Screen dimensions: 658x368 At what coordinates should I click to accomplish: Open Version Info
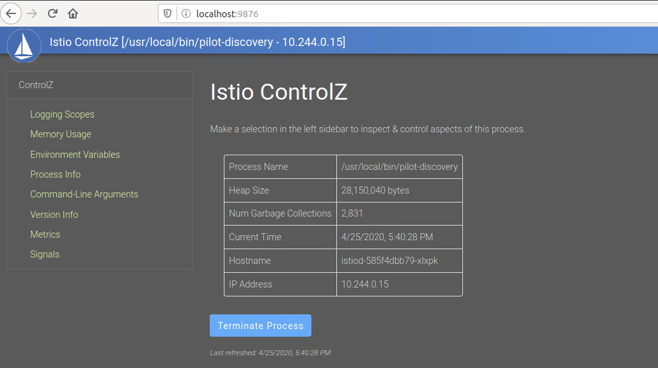pyautogui.click(x=54, y=214)
